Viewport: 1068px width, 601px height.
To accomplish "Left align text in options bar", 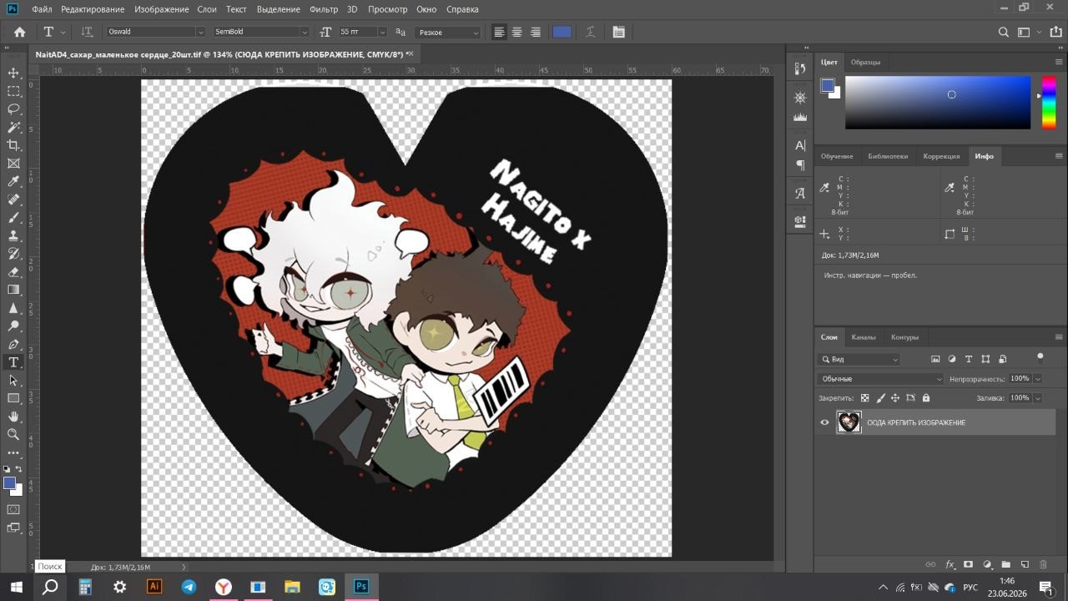I will pos(499,32).
